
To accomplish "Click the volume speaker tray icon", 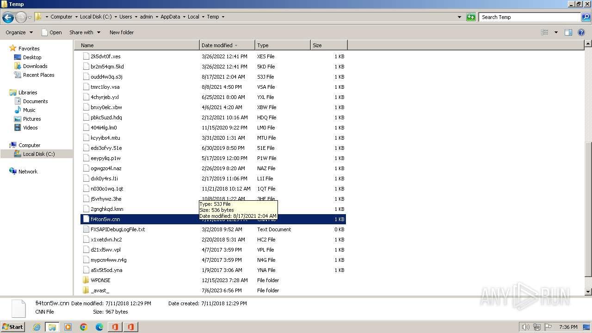I will pos(526,327).
